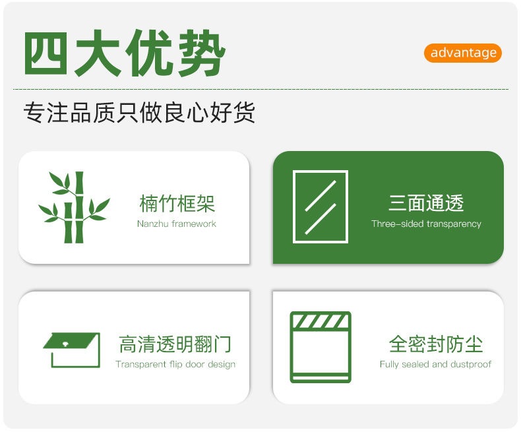The image size is (521, 432).
Task: Click the 四大优势 main title
Action: click(125, 53)
